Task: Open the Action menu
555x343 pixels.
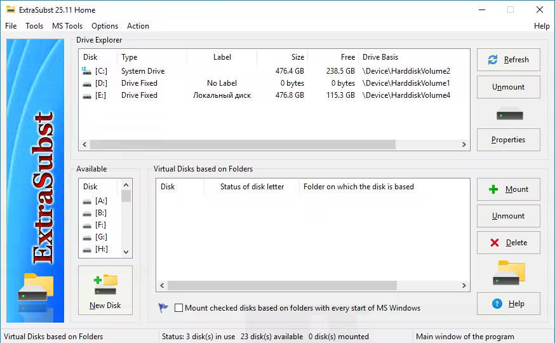Action: (x=138, y=26)
